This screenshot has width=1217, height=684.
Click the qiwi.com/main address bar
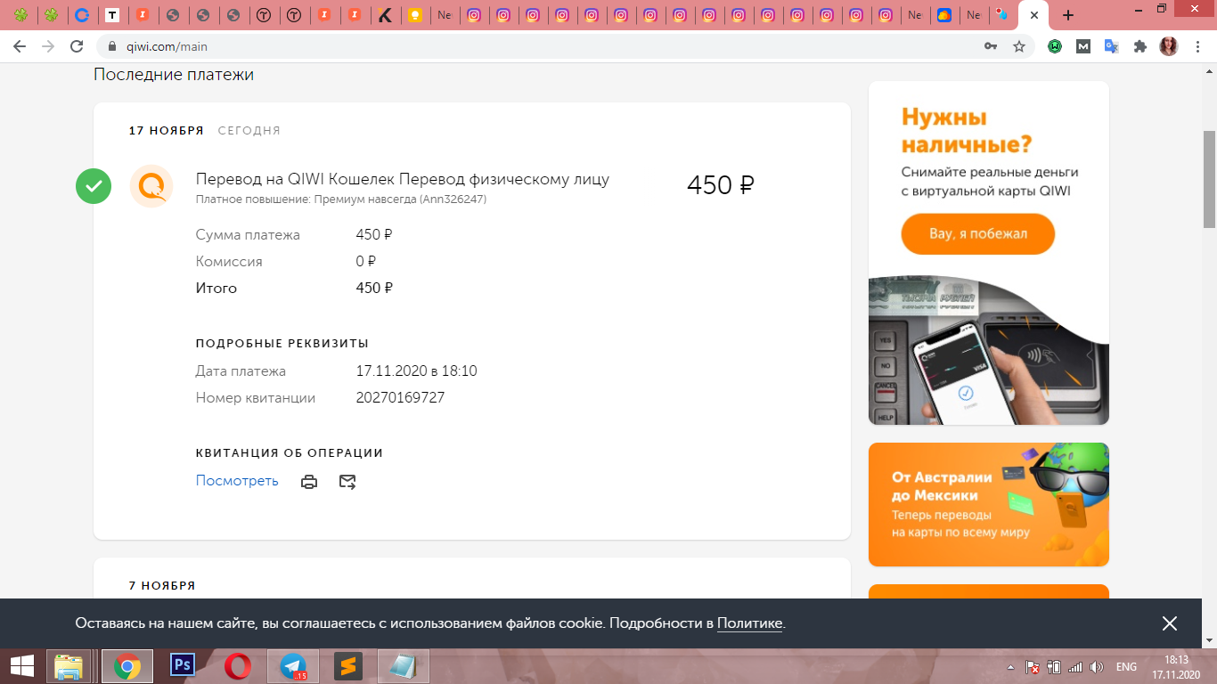pyautogui.click(x=535, y=46)
